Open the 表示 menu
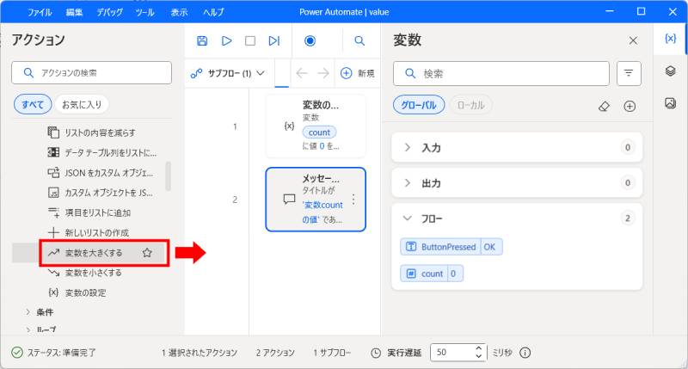Viewport: 688px width, 369px height. coord(179,12)
